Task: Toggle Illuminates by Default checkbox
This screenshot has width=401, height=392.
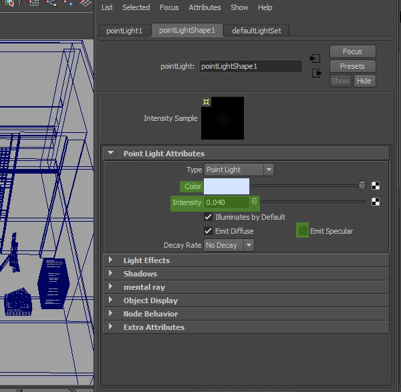Action: [208, 217]
